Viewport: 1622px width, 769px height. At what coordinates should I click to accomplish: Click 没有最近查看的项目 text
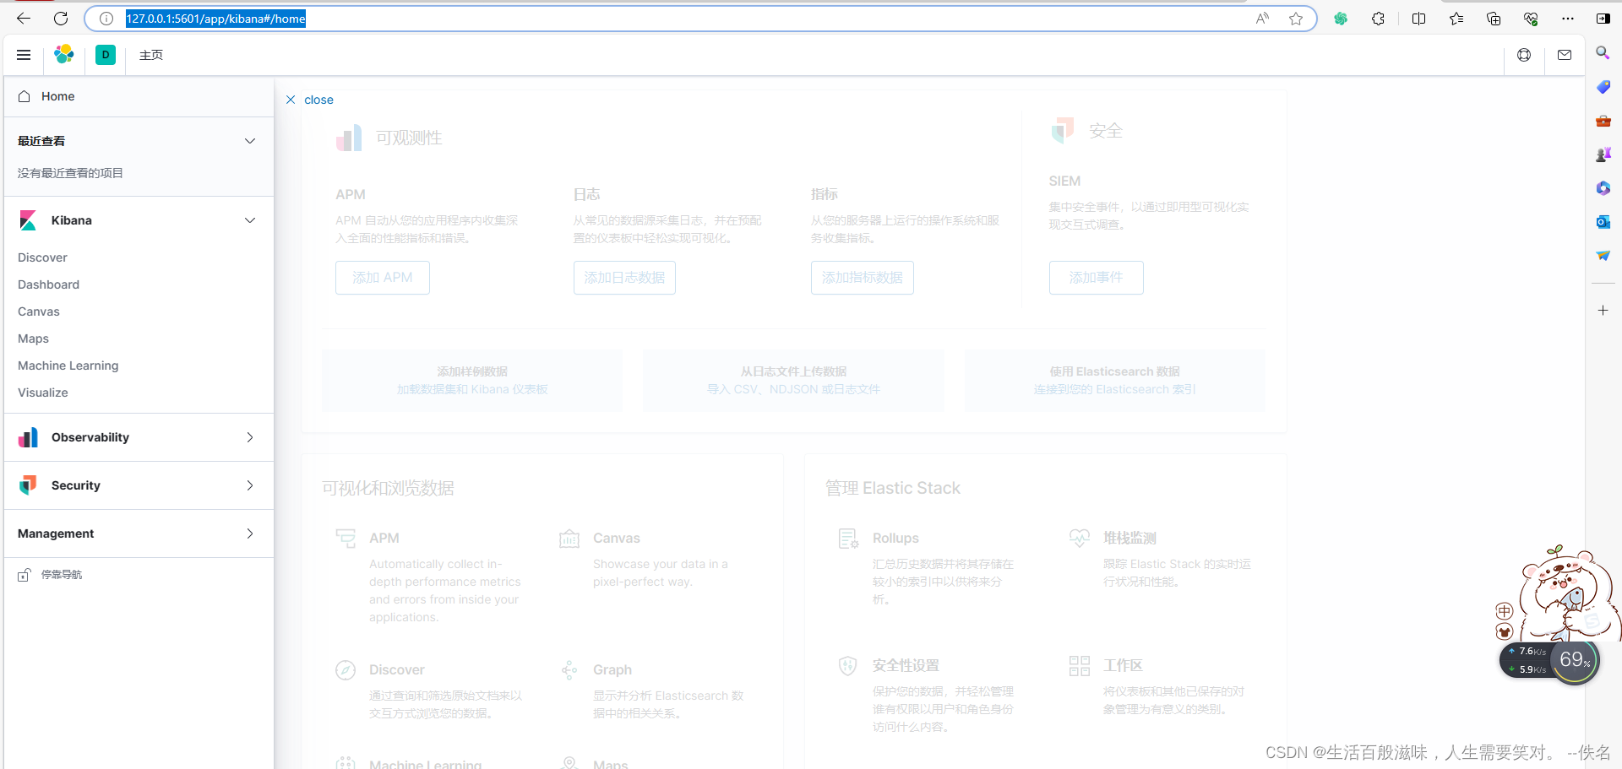pos(70,173)
